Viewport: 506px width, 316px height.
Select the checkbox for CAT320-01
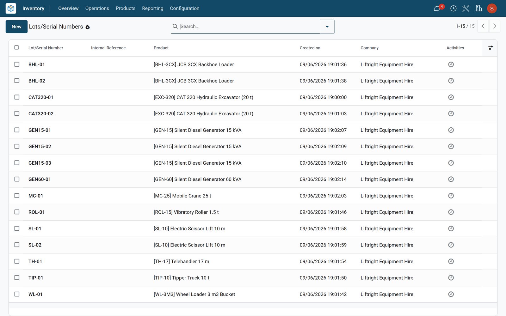tap(17, 97)
